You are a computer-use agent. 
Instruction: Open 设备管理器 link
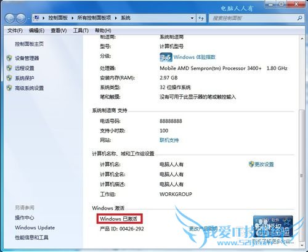[x=27, y=58]
